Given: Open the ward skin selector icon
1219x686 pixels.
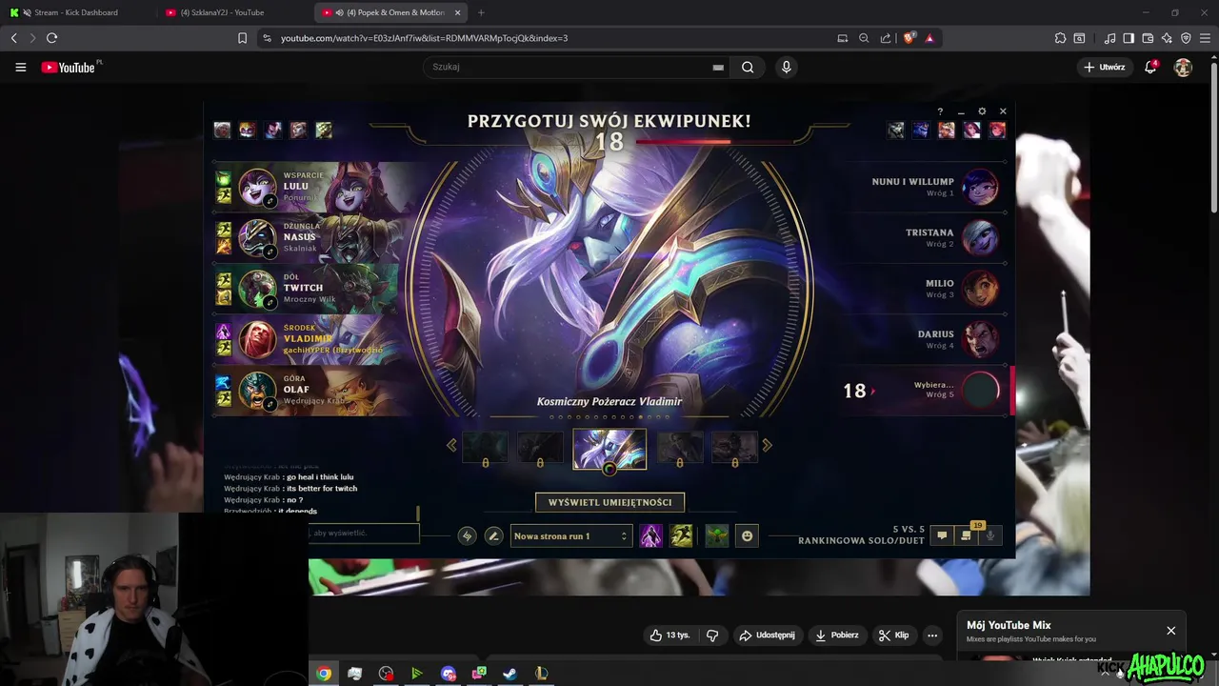Looking at the screenshot, I should click(x=717, y=536).
